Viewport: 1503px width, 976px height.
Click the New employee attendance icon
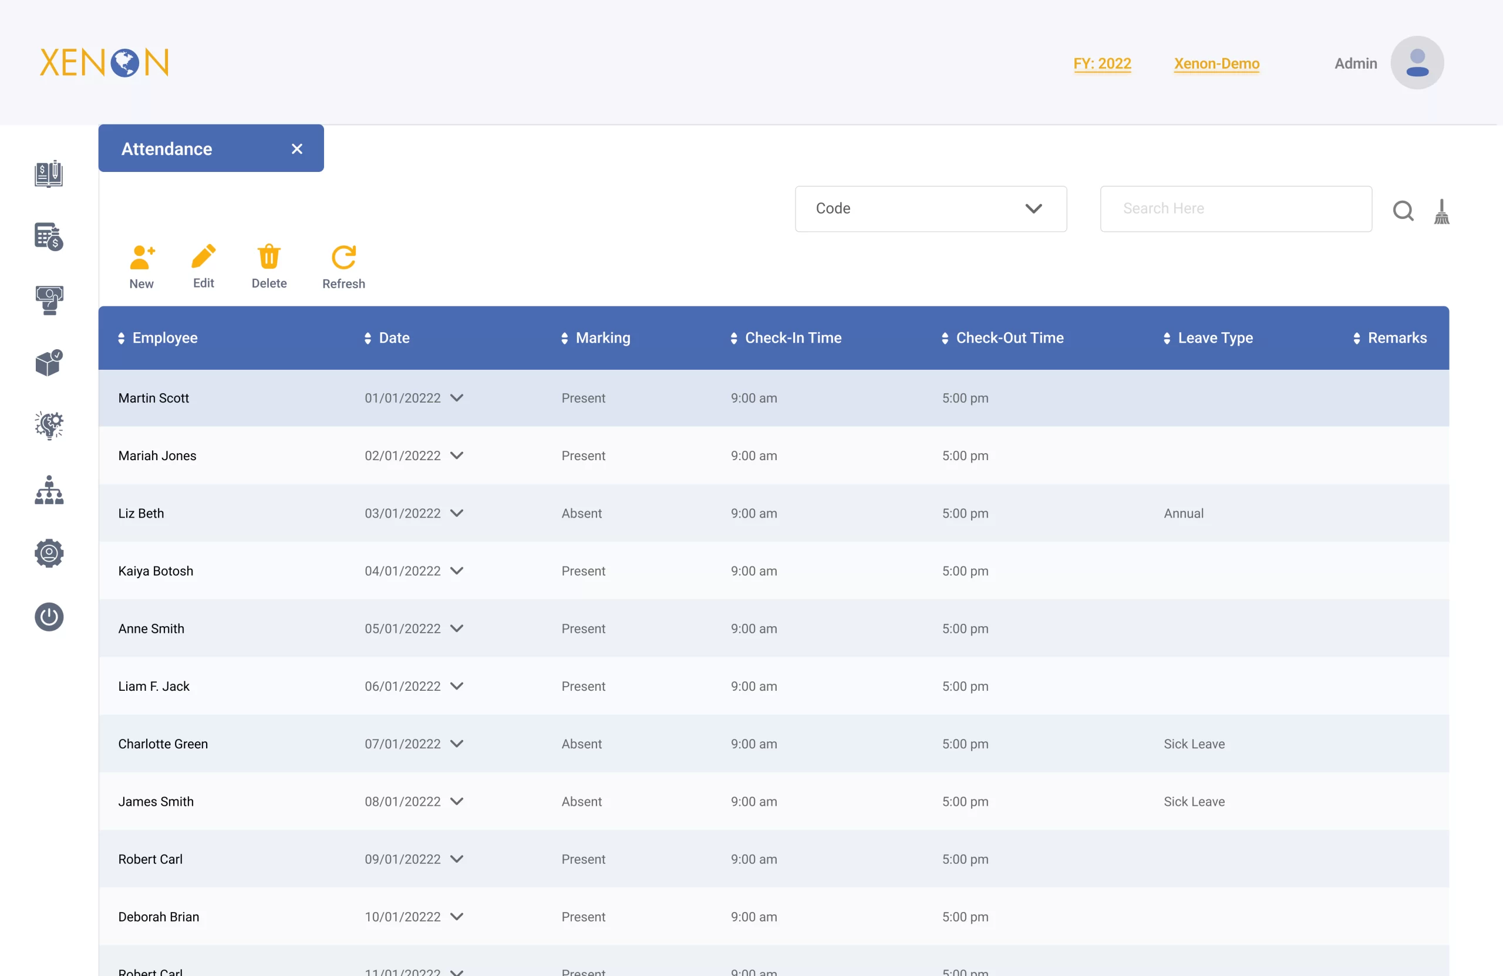(141, 257)
